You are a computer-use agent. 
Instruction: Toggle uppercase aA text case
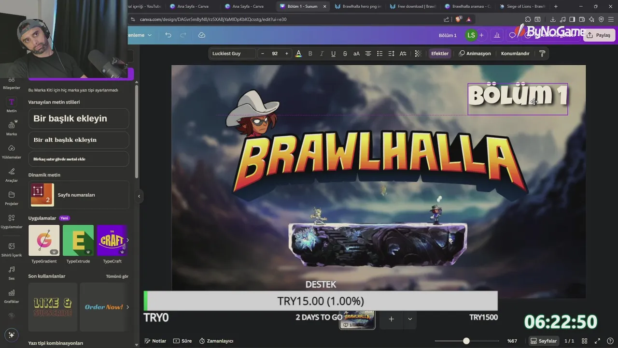tap(356, 54)
